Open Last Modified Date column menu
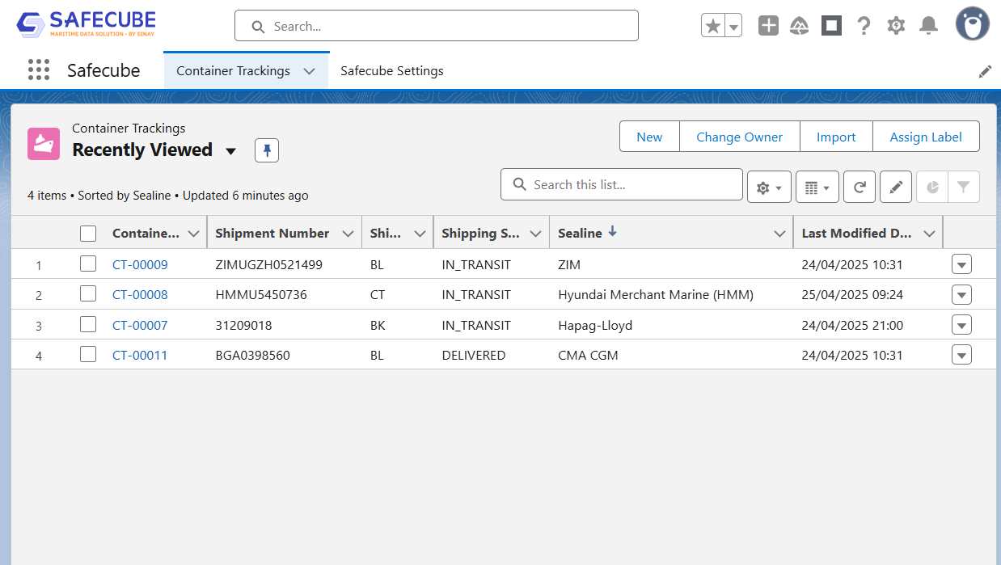The width and height of the screenshot is (1001, 565). click(x=929, y=234)
